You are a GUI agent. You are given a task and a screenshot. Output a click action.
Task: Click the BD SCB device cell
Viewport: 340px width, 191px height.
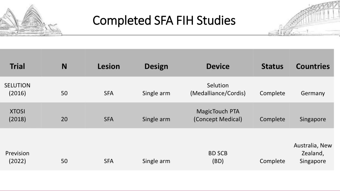click(x=218, y=157)
